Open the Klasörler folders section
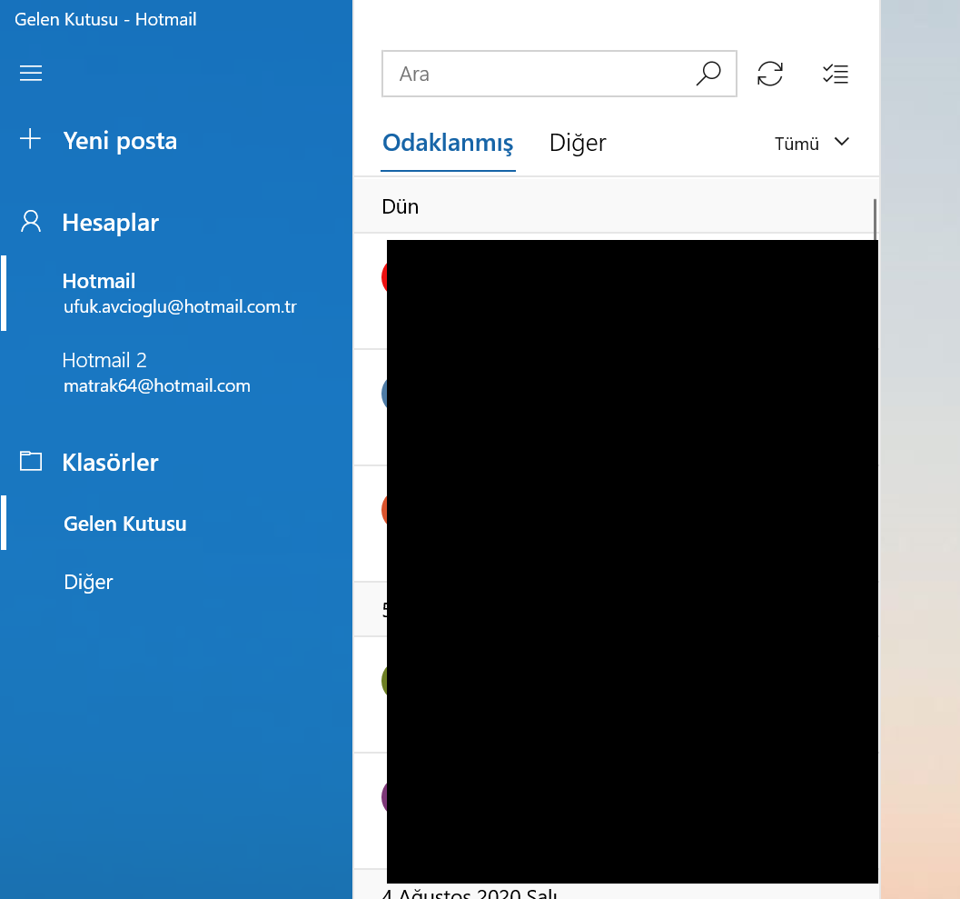Viewport: 960px width, 899px height. [110, 462]
